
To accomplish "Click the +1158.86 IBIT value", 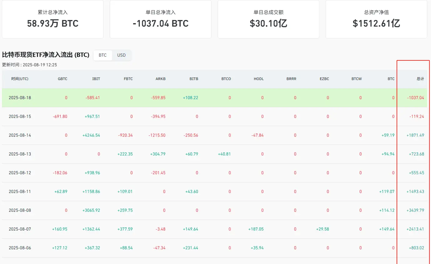I will pos(91,191).
